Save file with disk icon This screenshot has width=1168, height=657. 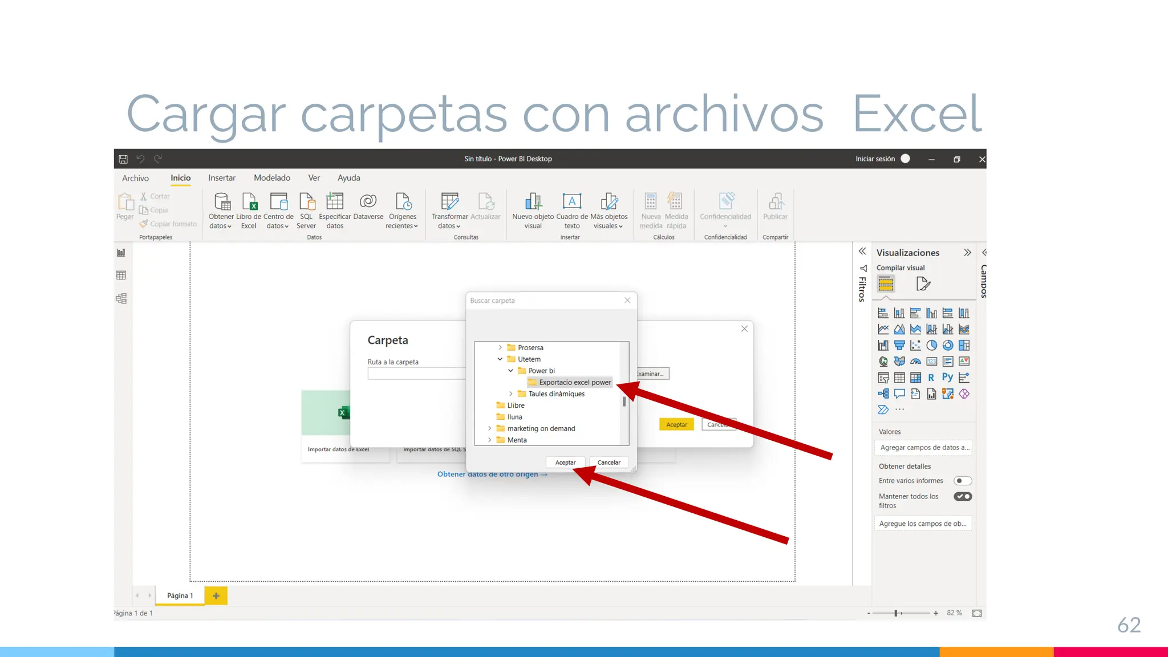(x=123, y=159)
